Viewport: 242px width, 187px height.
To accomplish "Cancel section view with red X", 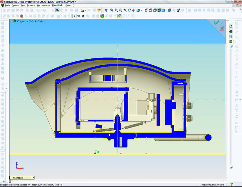I will pos(222,29).
